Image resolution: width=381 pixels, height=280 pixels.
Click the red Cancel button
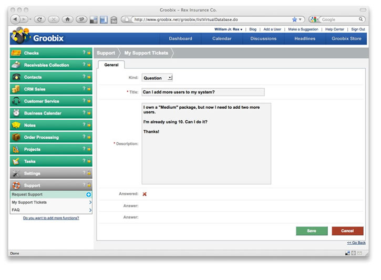[347, 231]
